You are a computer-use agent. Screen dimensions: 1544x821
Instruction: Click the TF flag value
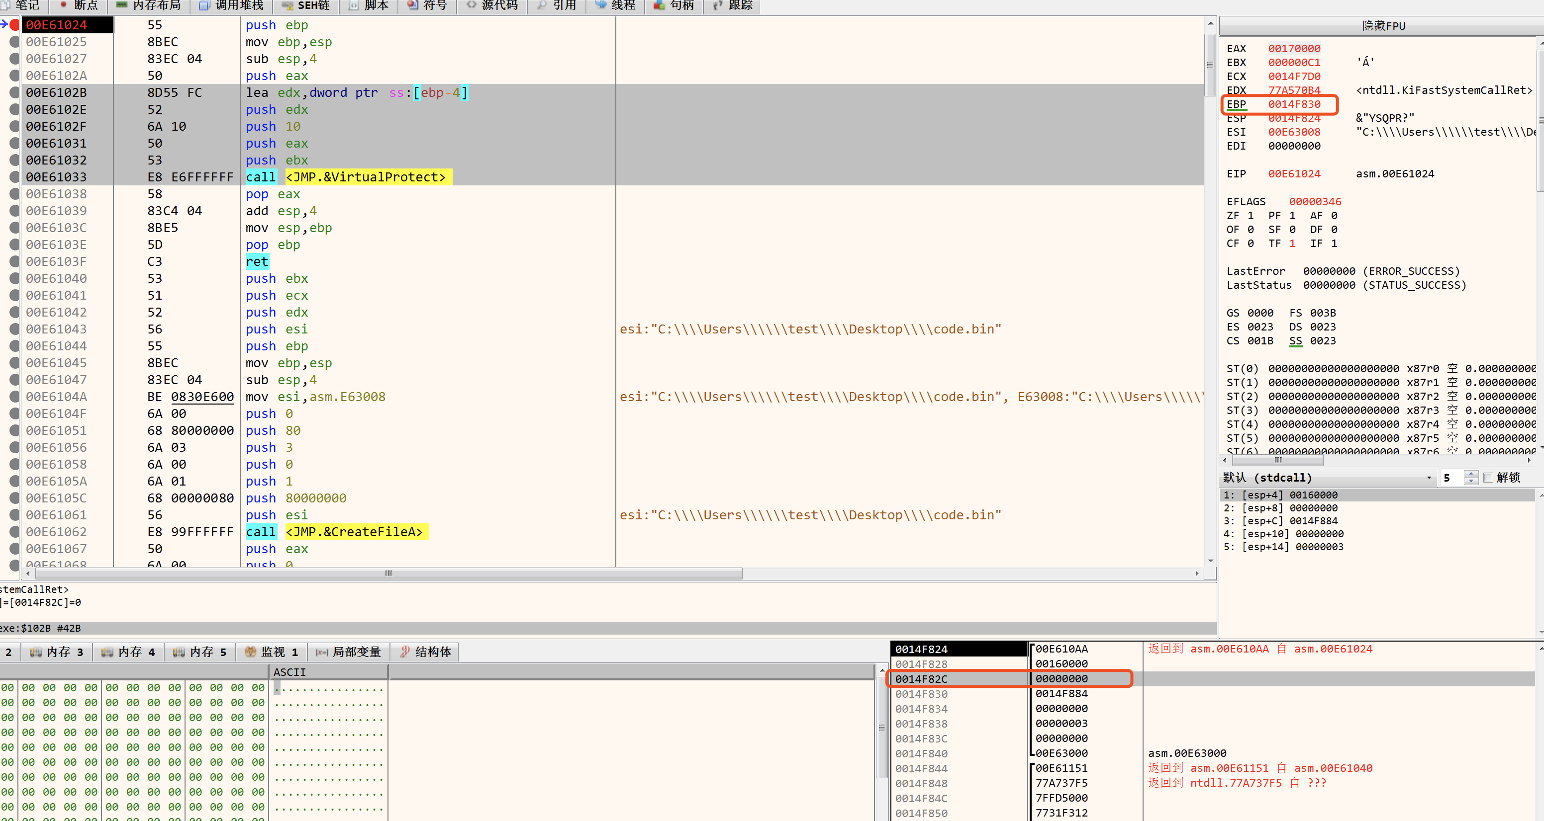point(1292,243)
